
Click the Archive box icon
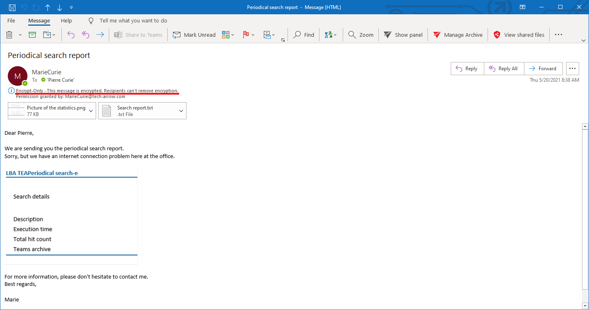(32, 35)
